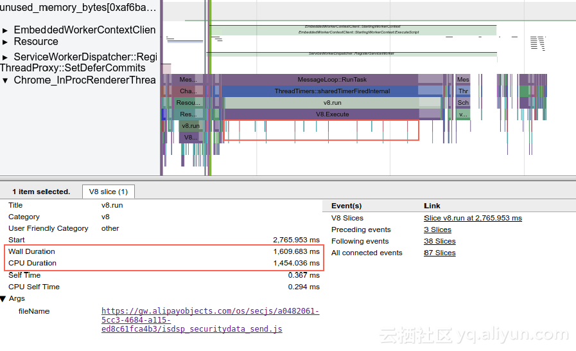Screen dimensions: 576x351
Task: Select the Mes slice on right
Action: (x=463, y=80)
